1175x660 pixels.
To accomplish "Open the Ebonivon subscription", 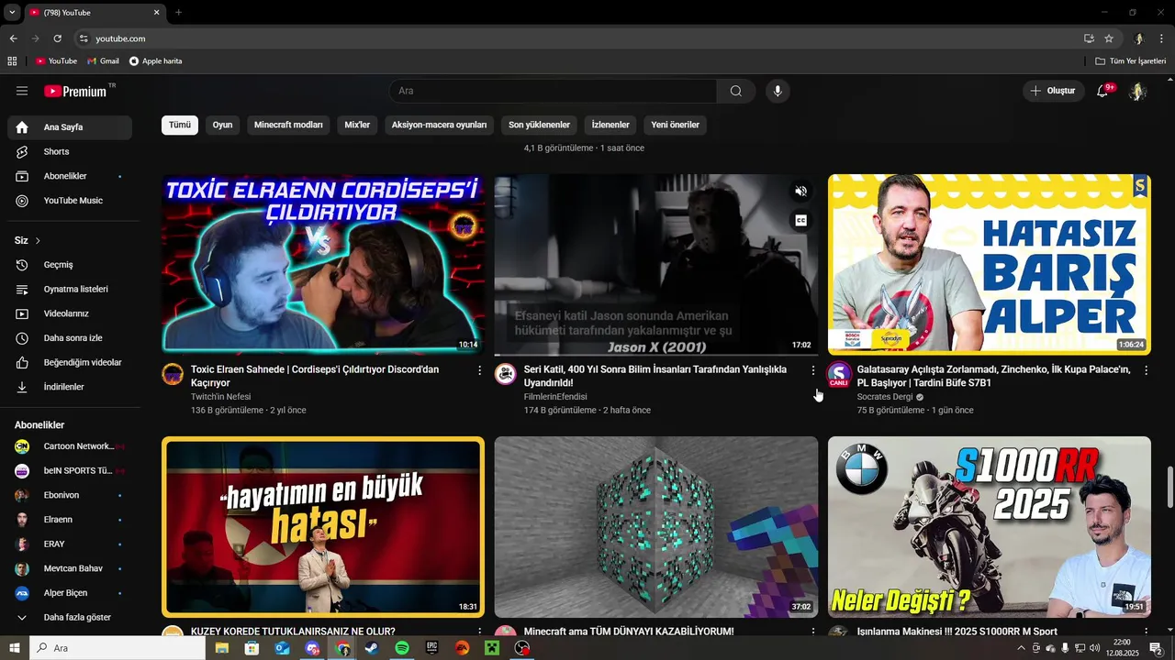I will point(70,495).
